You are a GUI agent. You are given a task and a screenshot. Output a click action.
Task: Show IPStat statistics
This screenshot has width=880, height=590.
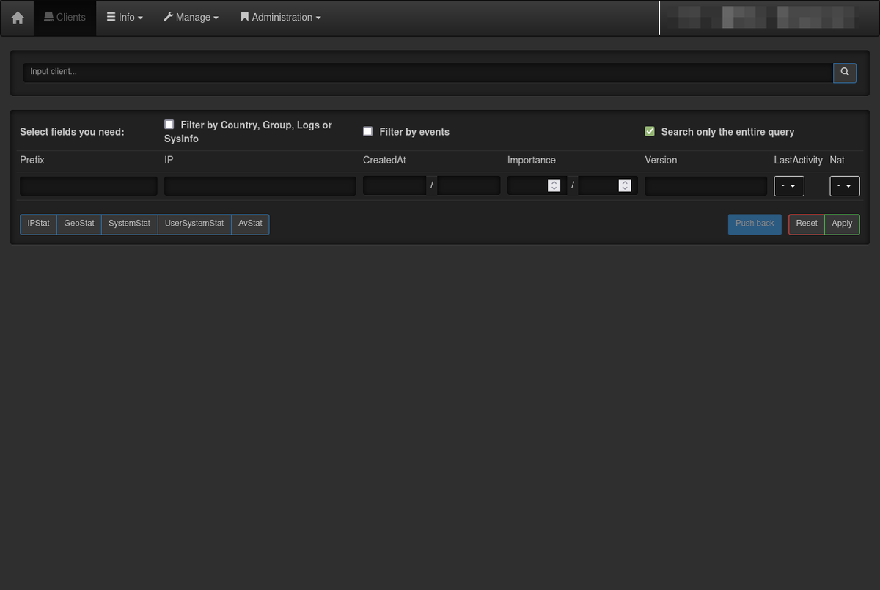pos(38,224)
